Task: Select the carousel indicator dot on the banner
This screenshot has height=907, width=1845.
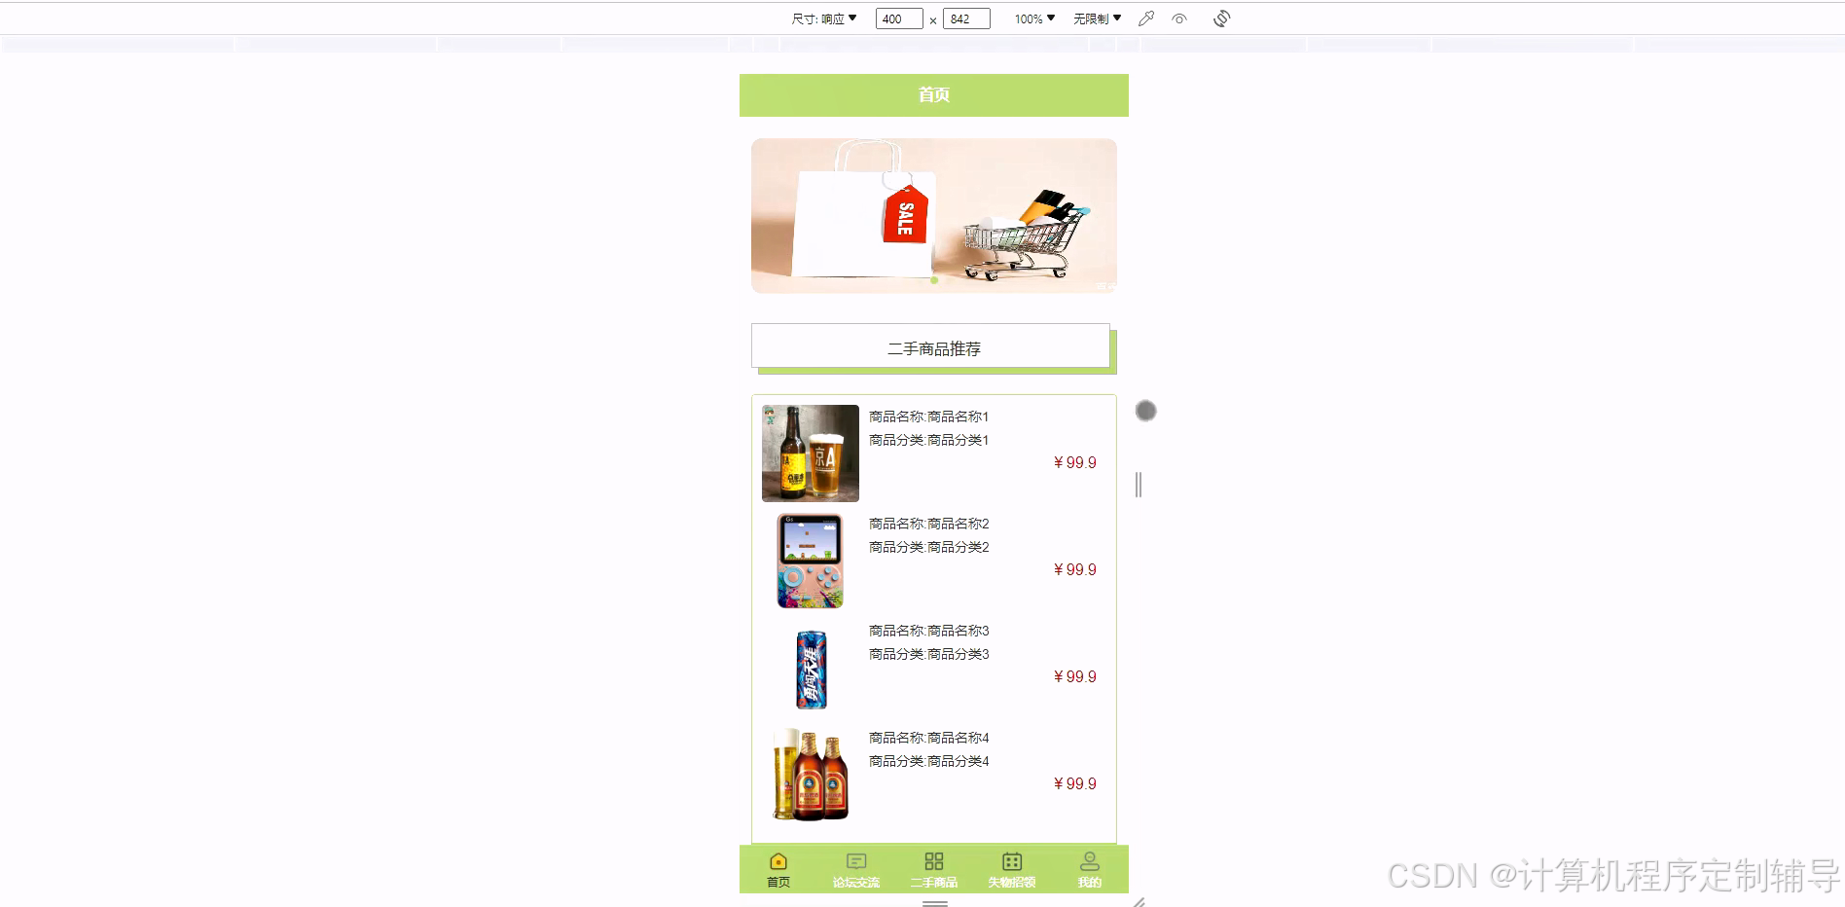Action: [x=933, y=281]
